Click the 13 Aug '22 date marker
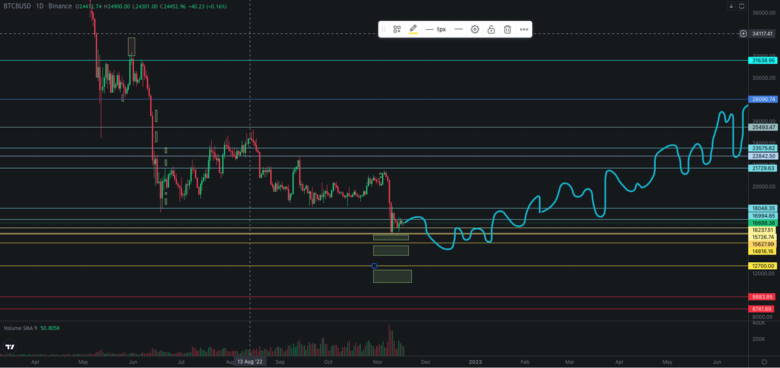 coord(250,361)
